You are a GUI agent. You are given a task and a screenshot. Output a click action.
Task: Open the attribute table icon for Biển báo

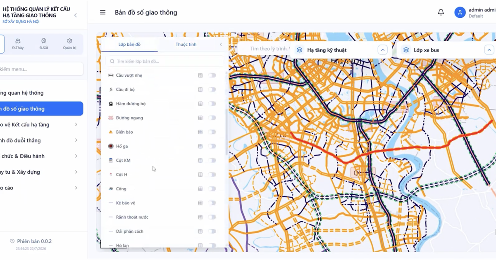[200, 132]
